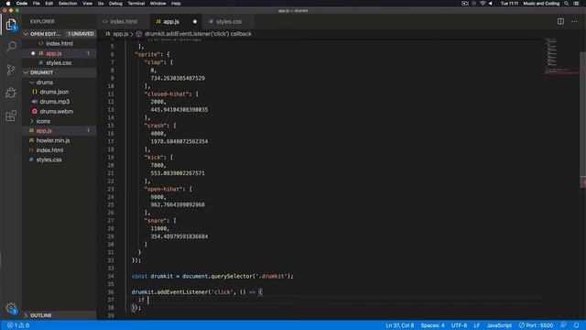Click the macOS volume icon
This screenshot has width=586, height=330.
tap(491, 4)
